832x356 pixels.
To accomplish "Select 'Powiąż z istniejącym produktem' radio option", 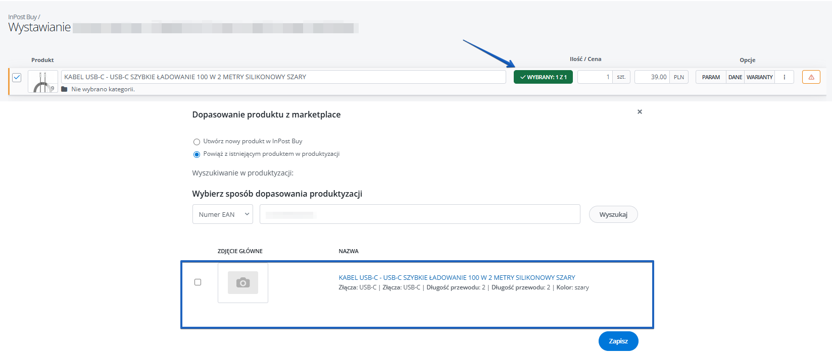I will pos(197,154).
